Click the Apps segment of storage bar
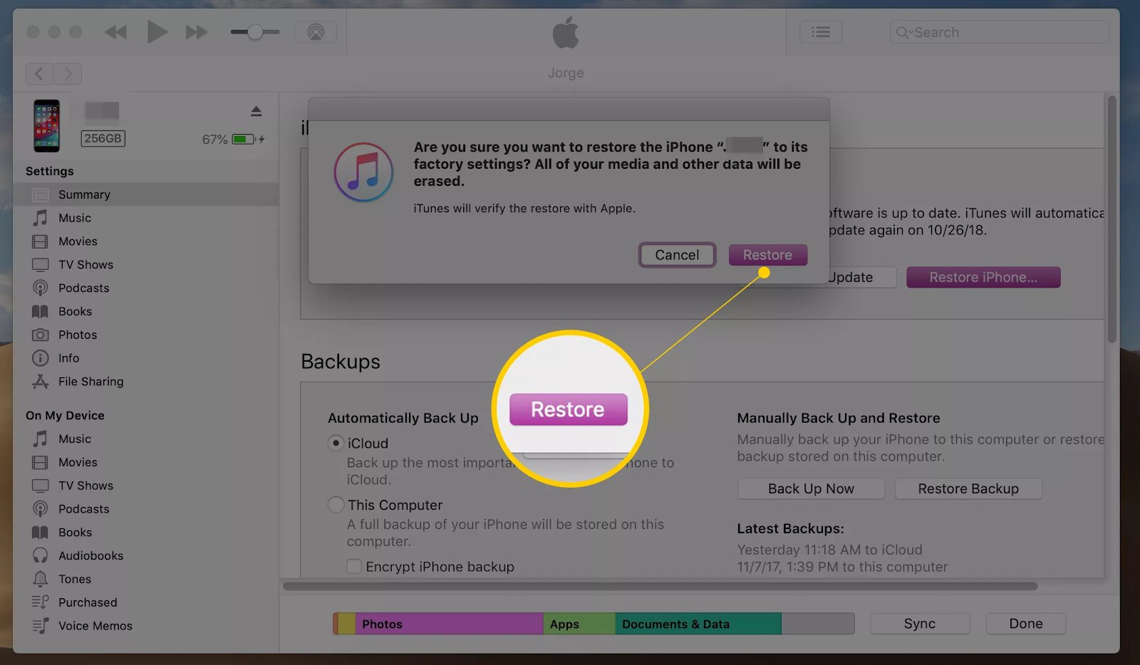Screen dimensions: 1140x665 [x=579, y=624]
